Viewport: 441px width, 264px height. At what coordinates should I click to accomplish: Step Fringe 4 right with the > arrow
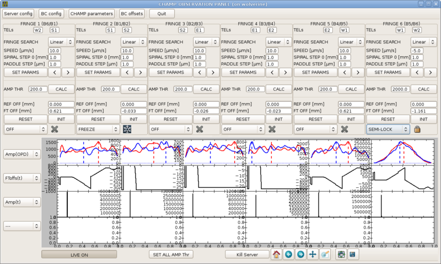tap(285, 72)
